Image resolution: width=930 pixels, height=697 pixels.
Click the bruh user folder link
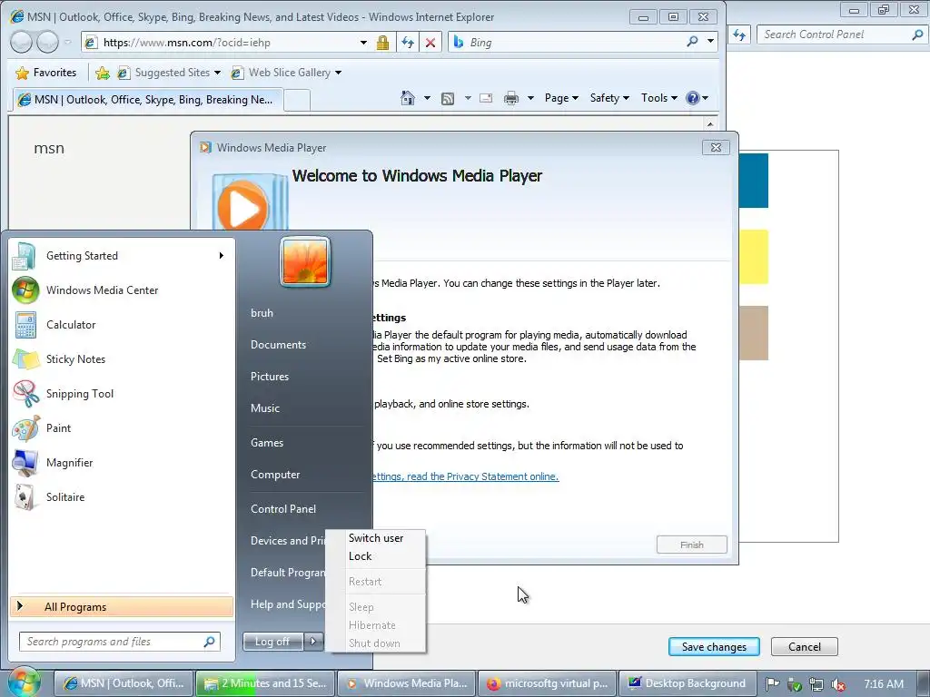pos(262,313)
